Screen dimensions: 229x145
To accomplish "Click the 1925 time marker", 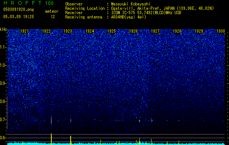I will (x=111, y=31).
